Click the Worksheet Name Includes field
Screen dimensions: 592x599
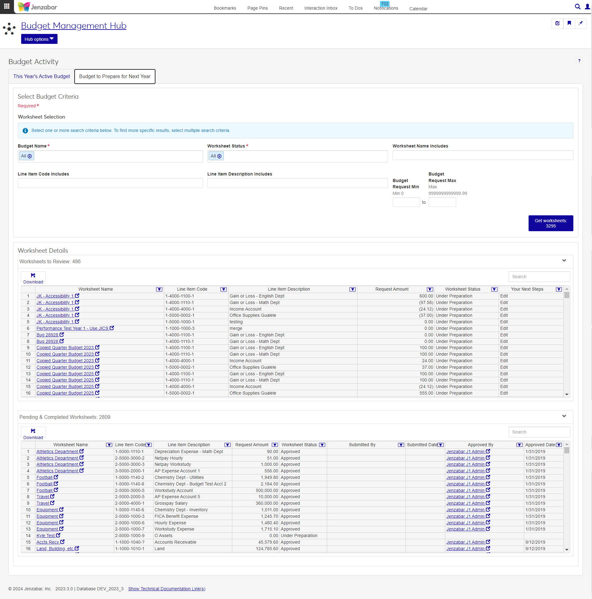click(x=483, y=155)
